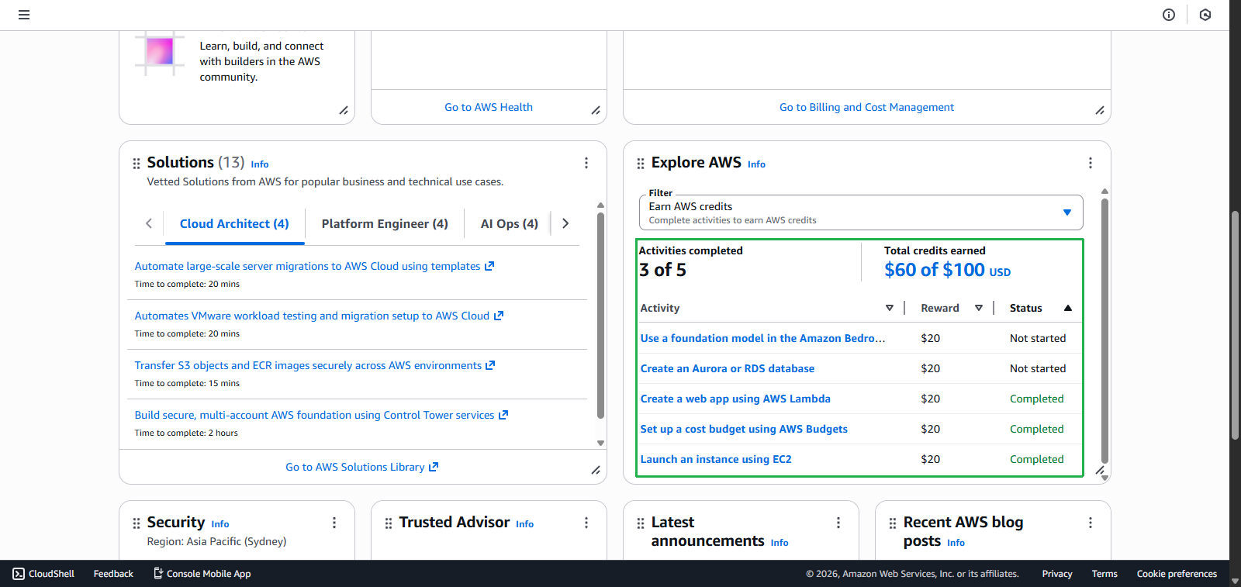The width and height of the screenshot is (1241, 587).
Task: Go to Billing and Cost Management
Action: [866, 107]
